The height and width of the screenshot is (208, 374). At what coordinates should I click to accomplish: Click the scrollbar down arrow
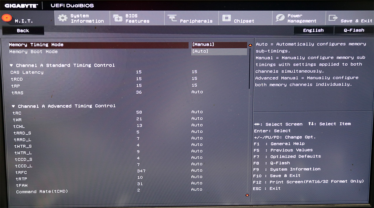pos(247,195)
